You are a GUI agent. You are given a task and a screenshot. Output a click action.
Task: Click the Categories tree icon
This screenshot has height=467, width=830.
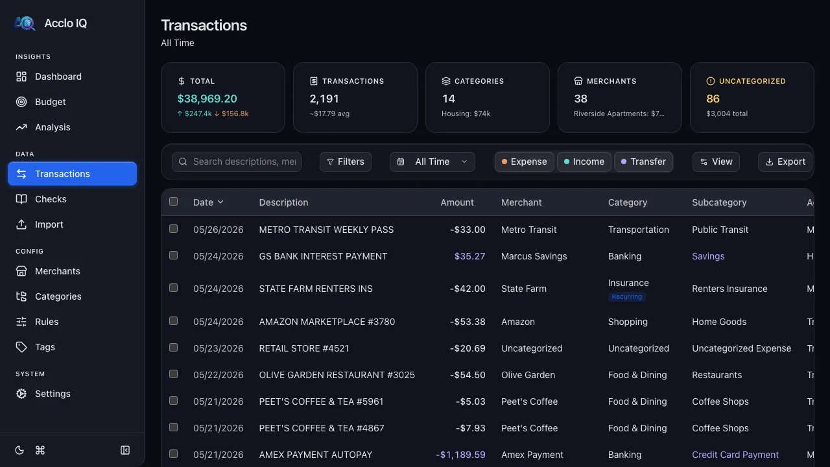tap(21, 296)
